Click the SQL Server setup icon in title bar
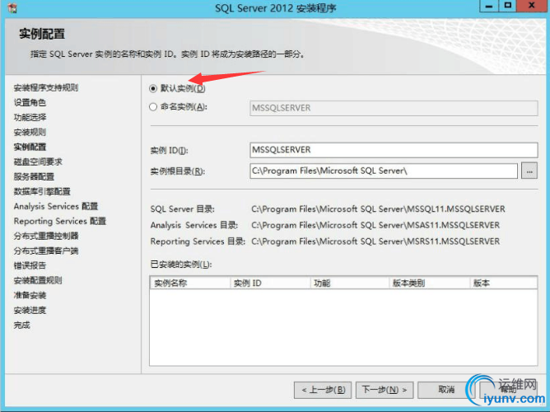This screenshot has width=550, height=412. point(12,7)
